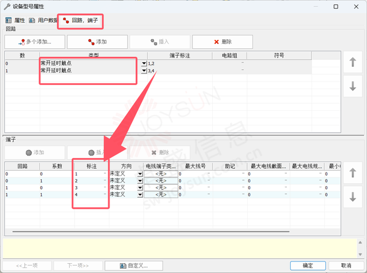
Task: Open type dropdown for circuit row 1
Action: coord(144,71)
